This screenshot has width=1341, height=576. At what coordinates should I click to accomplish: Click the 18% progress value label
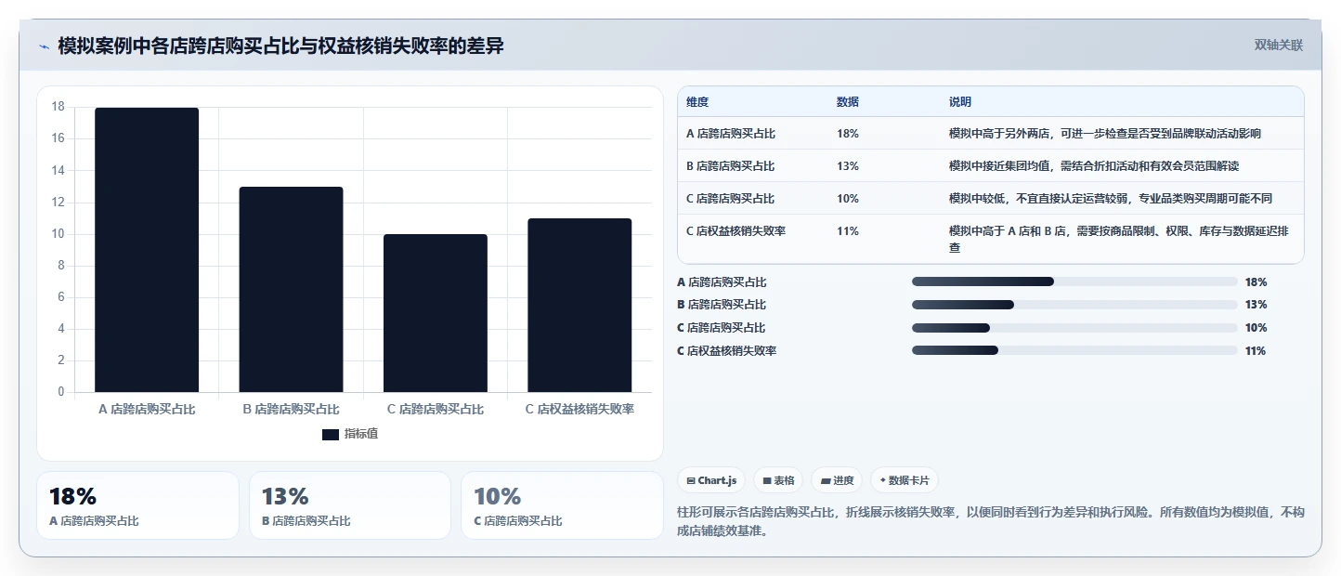1256,281
